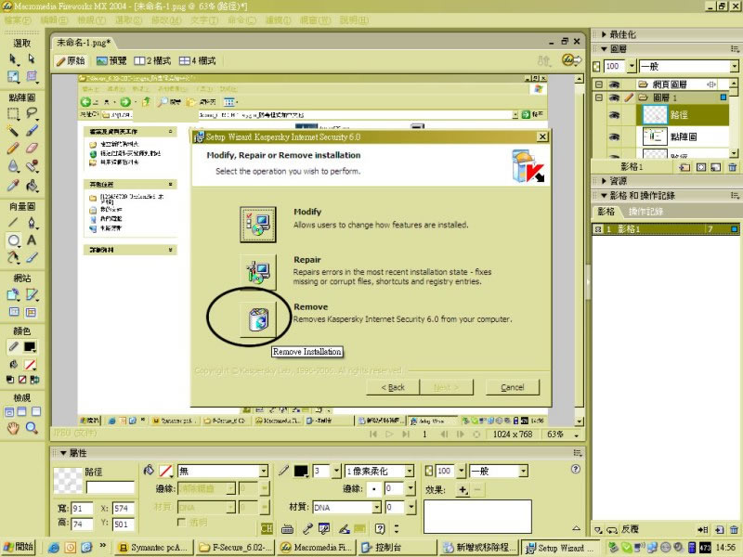Select the Eyedropper tool

click(13, 185)
